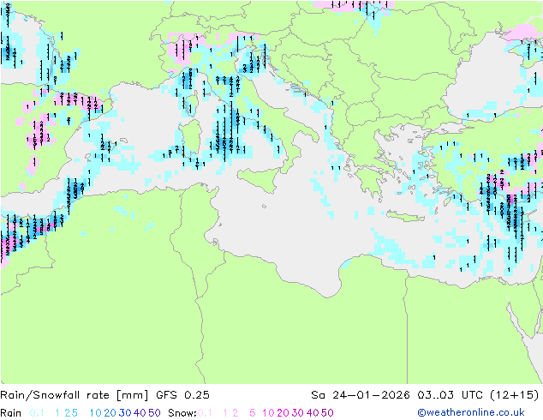Click the date text 'Sa 24-01-2026'
Viewport: 543px width, 420px height.
point(361,395)
